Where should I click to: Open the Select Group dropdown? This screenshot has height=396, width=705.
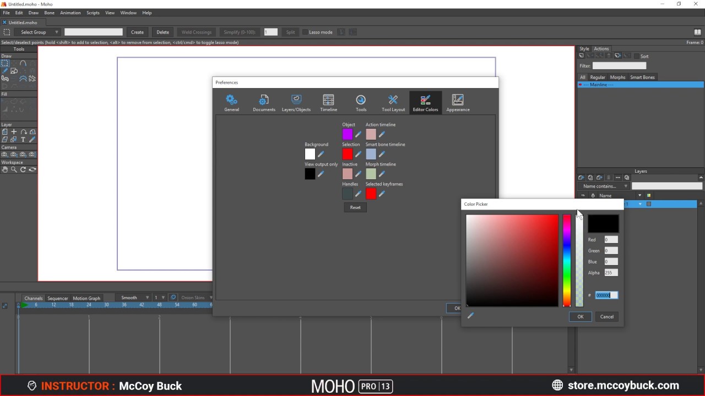(x=39, y=32)
